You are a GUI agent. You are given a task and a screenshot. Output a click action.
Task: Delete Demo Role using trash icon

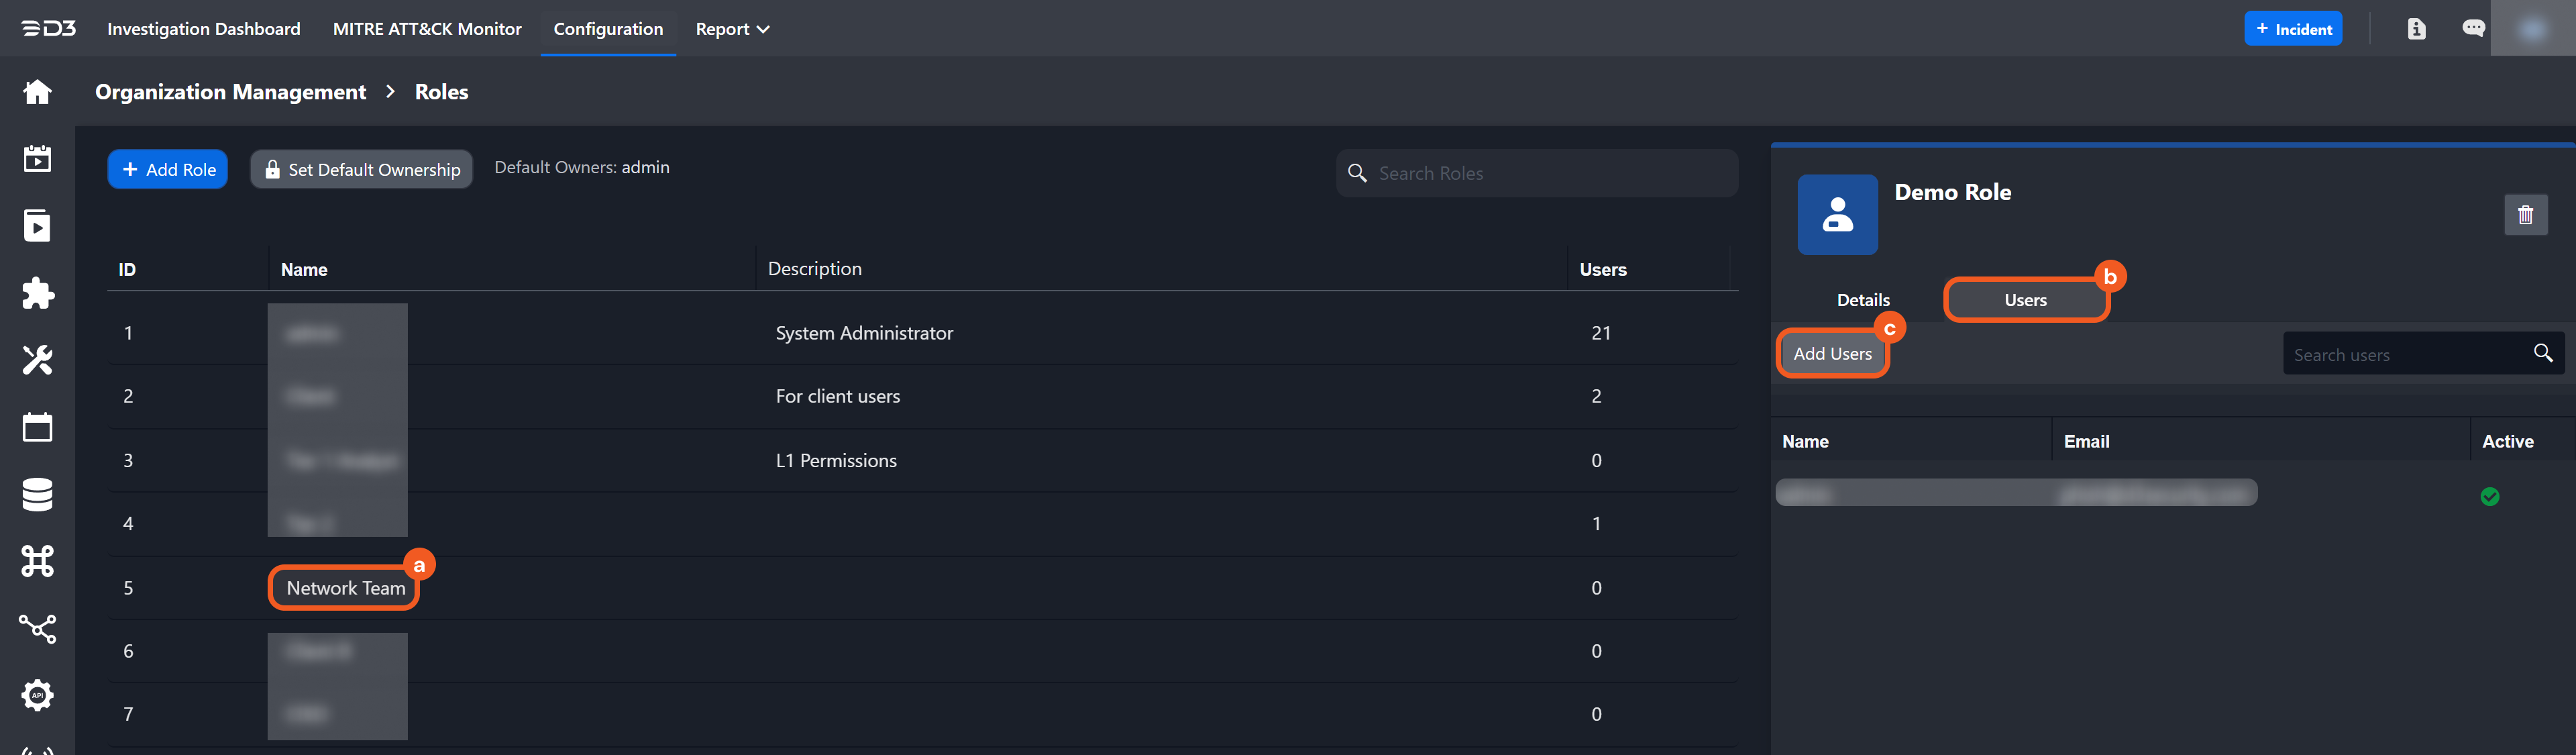coord(2525,215)
